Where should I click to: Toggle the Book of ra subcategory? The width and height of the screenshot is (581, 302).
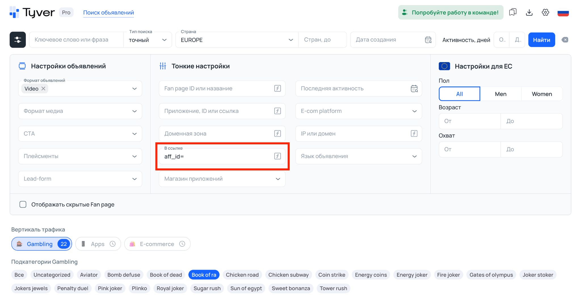point(204,275)
